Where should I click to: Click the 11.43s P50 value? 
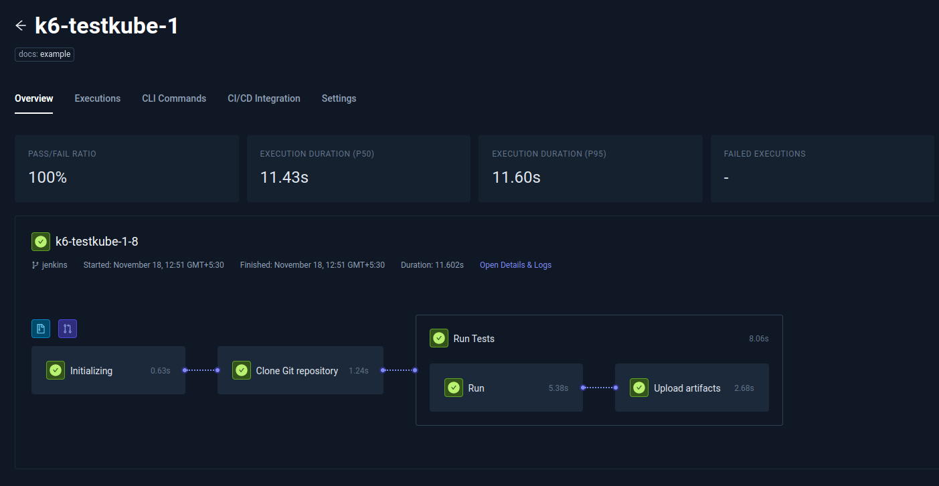click(284, 177)
